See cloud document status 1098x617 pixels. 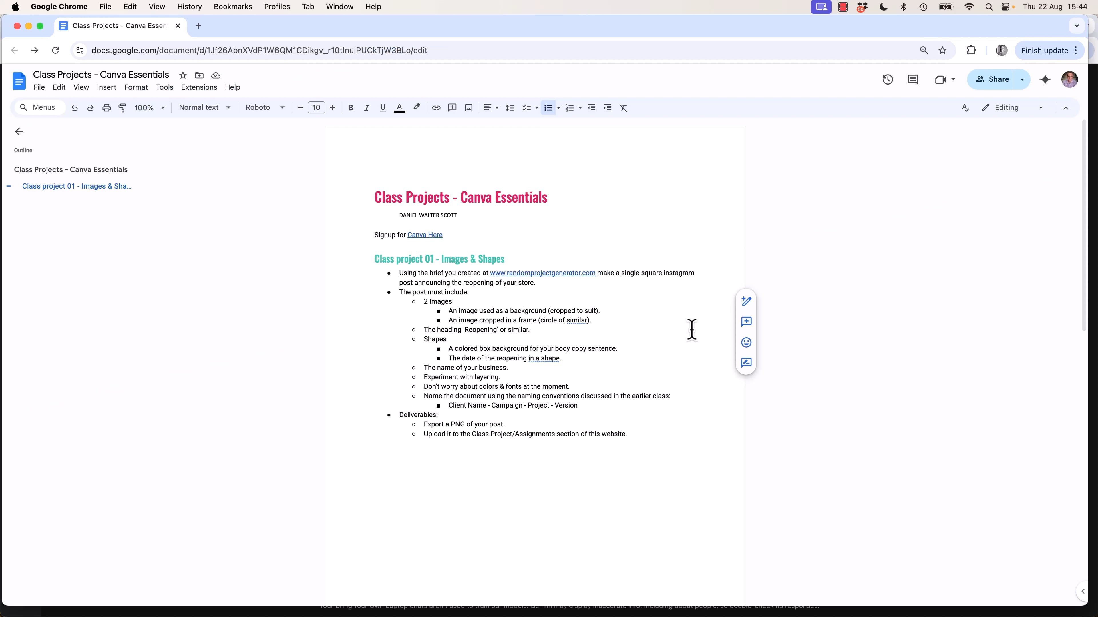pyautogui.click(x=216, y=75)
